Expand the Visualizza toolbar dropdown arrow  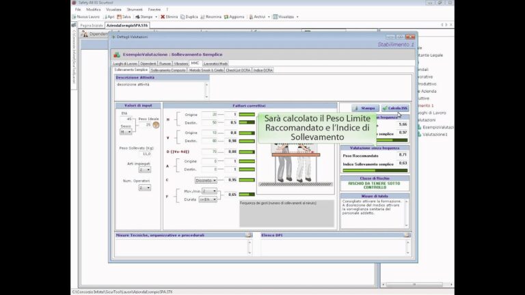tap(297, 16)
